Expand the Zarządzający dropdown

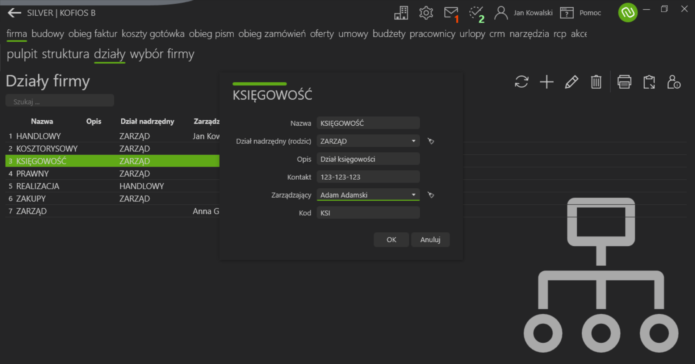[413, 195]
